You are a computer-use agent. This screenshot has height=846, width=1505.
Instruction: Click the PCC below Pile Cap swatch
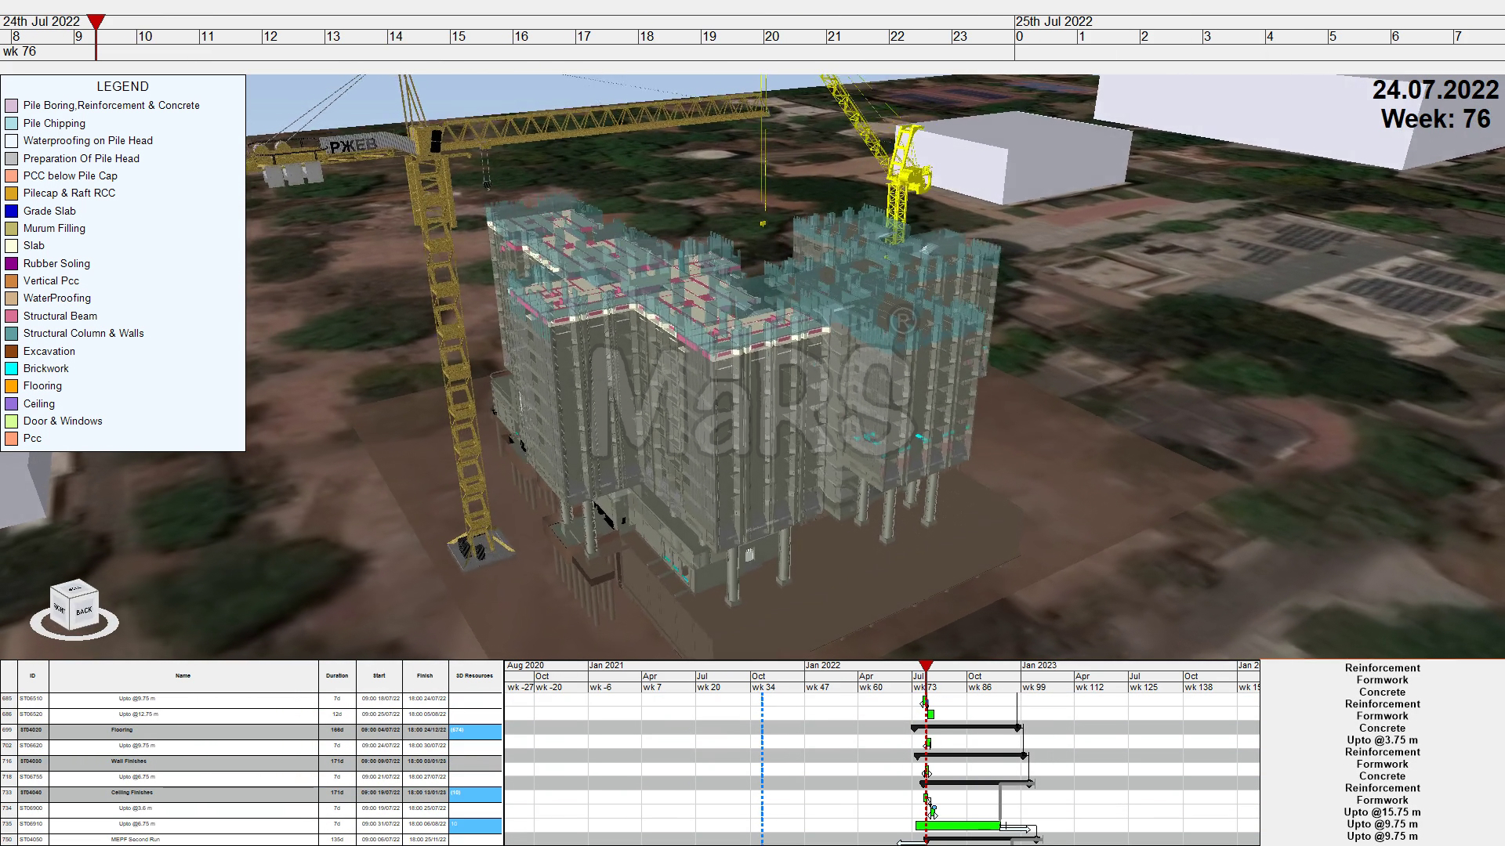11,175
